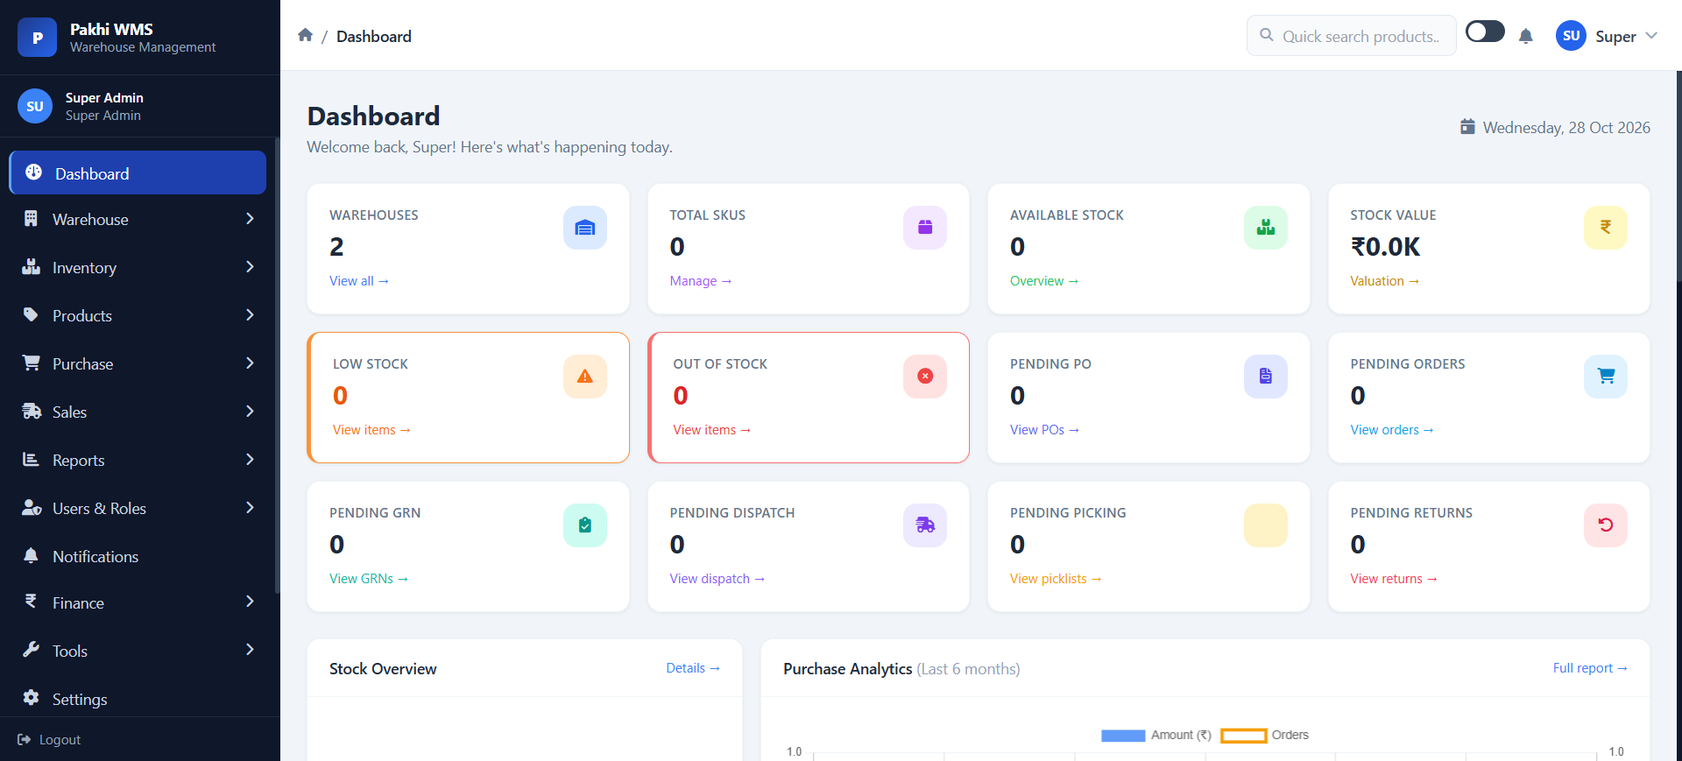1682x761 pixels.
Task: Expand the Sales sidebar menu
Action: (x=138, y=412)
